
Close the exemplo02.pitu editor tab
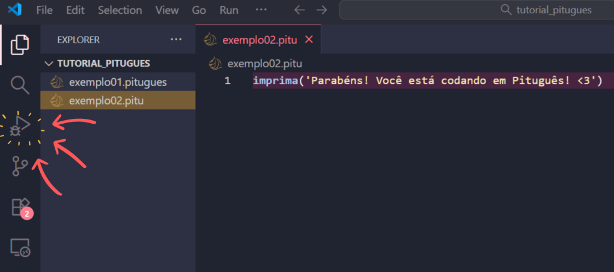(309, 40)
